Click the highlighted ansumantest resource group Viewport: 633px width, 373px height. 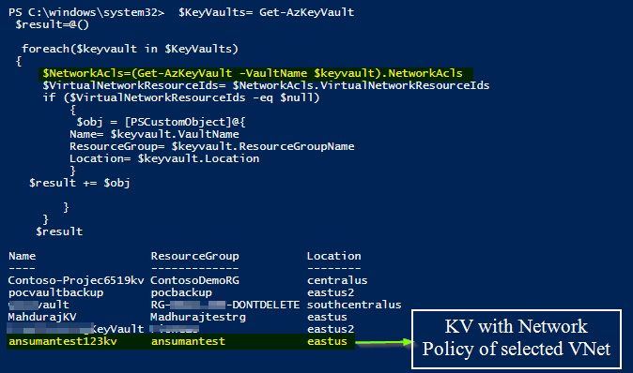(188, 341)
